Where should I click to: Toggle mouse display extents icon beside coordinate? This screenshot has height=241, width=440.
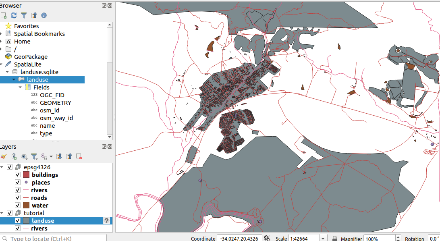(x=267, y=238)
